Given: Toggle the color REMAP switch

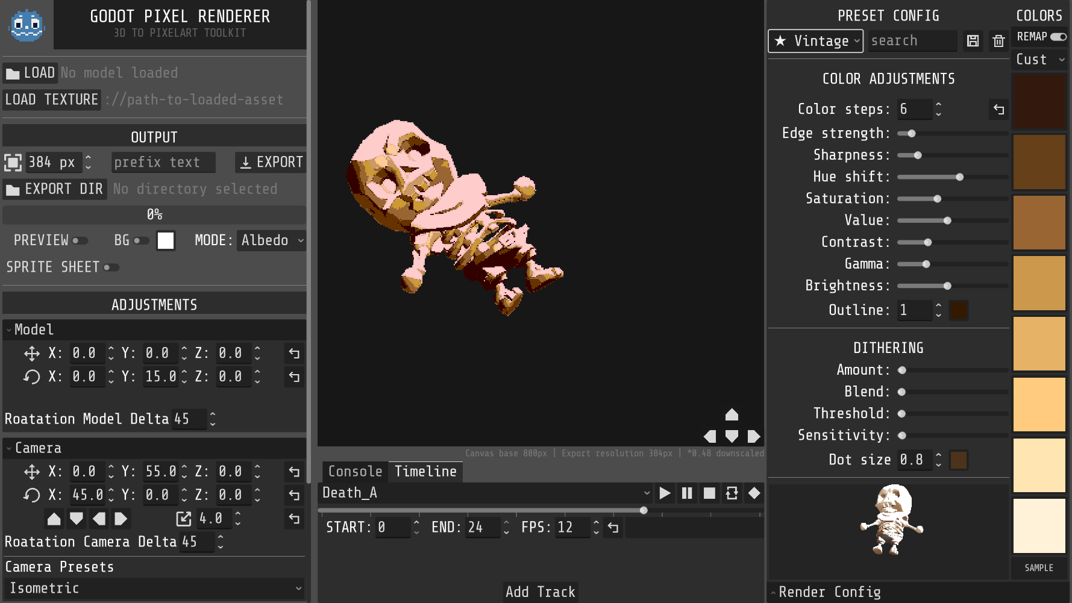Looking at the screenshot, I should (1058, 37).
